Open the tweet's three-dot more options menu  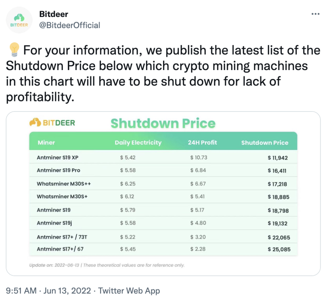[315, 14]
